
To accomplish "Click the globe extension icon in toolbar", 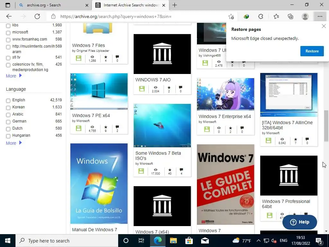I will click(246, 16).
